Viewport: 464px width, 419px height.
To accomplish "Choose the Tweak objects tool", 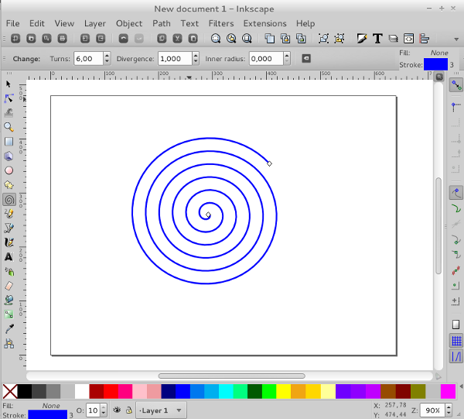I will pyautogui.click(x=9, y=113).
